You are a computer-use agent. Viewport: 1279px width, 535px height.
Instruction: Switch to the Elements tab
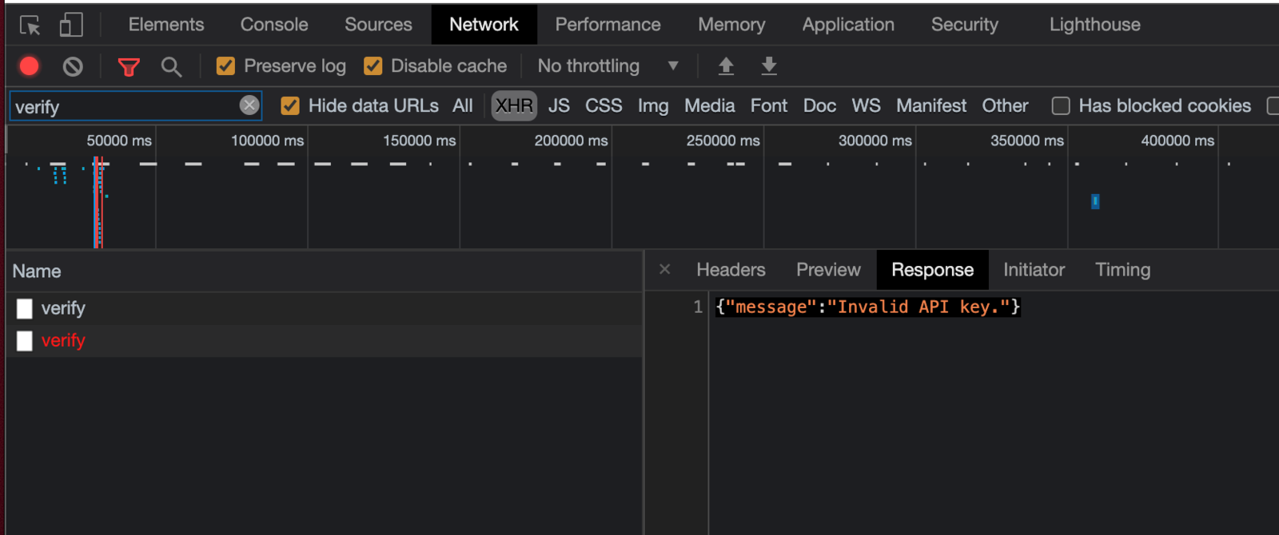click(x=166, y=25)
